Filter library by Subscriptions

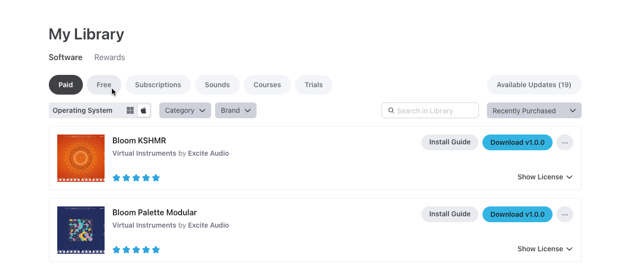(x=158, y=85)
